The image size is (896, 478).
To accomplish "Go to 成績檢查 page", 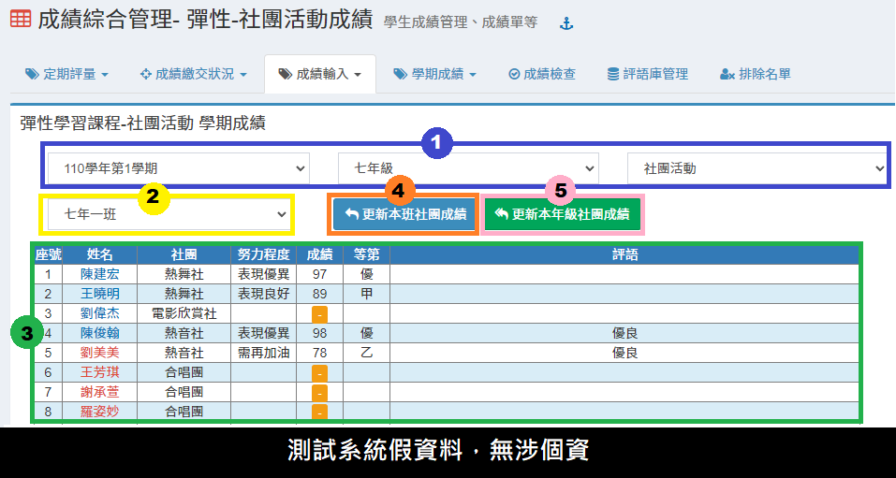I will (x=542, y=74).
